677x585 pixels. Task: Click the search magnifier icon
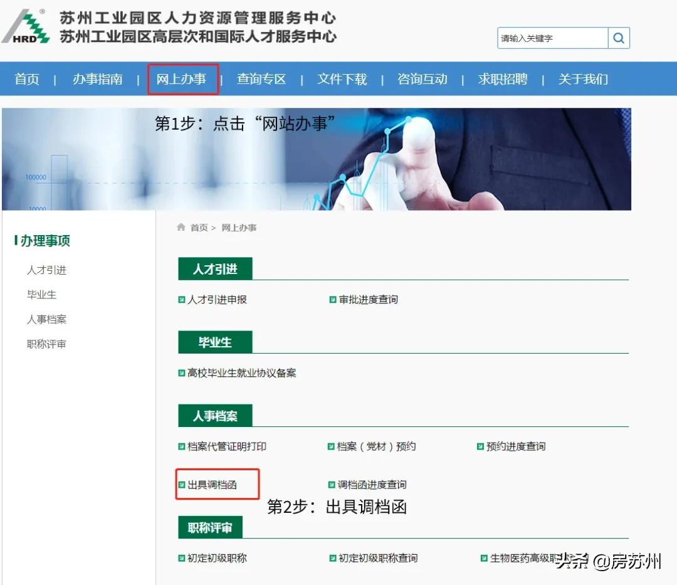(x=618, y=38)
